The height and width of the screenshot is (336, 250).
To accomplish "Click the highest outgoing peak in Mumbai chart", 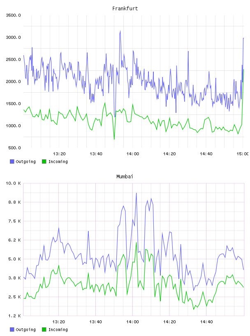I will click(137, 193).
